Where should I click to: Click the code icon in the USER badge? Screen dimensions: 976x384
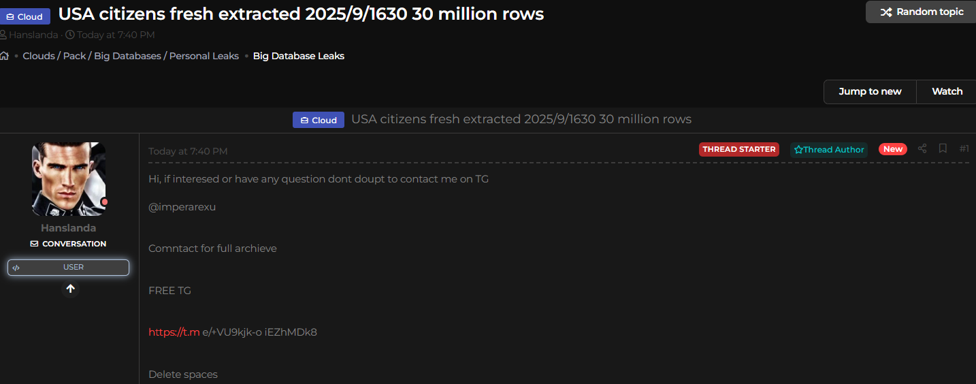pyautogui.click(x=16, y=268)
